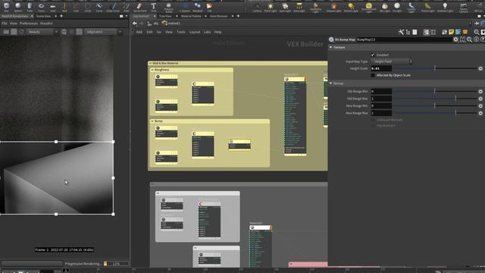Screen dimensions: 485x273
Task: Select the Box shelf tool
Action: click(x=6, y=7)
